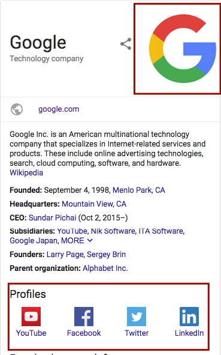Open the Alphabet Inc. parent organization link
Image resolution: width=221 pixels, height=355 pixels.
pyautogui.click(x=105, y=268)
